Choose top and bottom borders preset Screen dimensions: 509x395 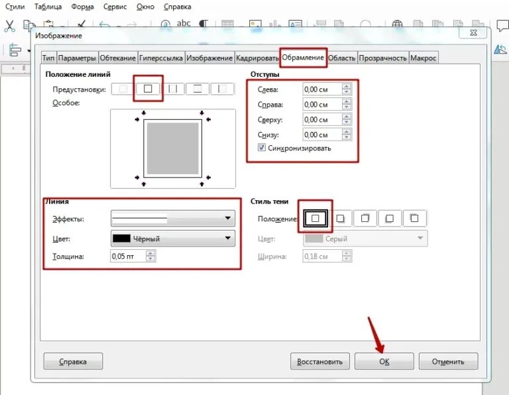point(198,89)
